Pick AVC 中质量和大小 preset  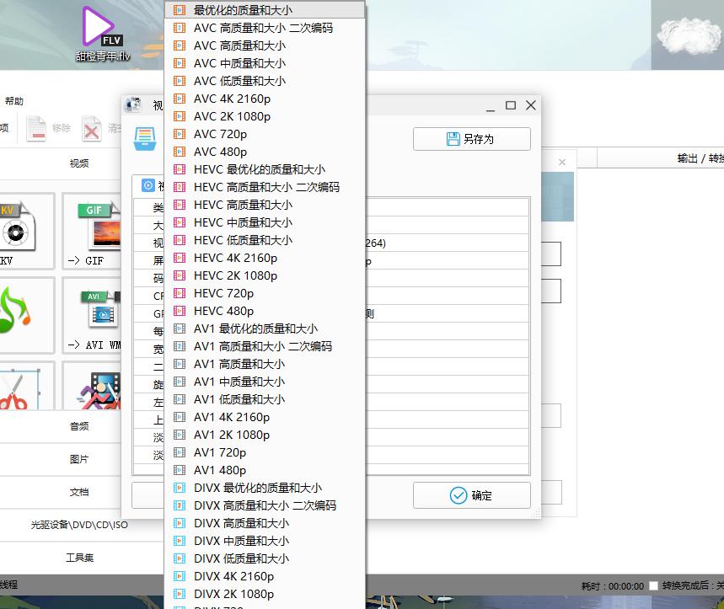click(x=265, y=63)
